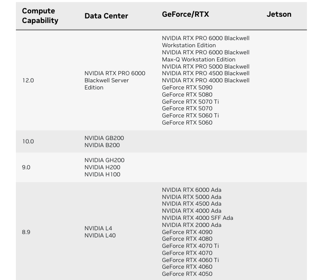322x280 pixels.
Task: Click the GeForce RTX 4050 entry
Action: coord(187,274)
